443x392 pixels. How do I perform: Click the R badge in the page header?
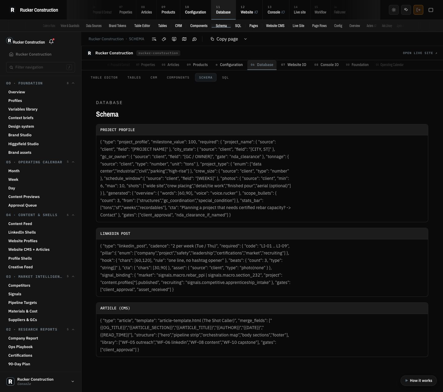click(x=90, y=53)
